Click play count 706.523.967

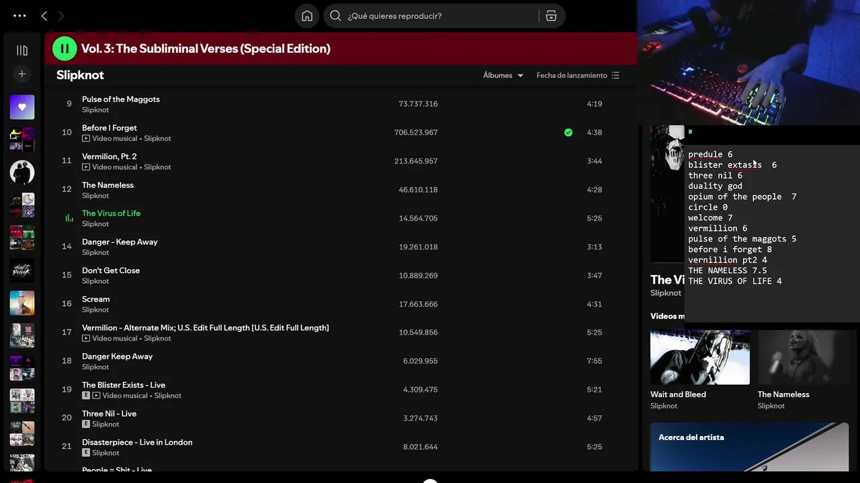coord(416,132)
